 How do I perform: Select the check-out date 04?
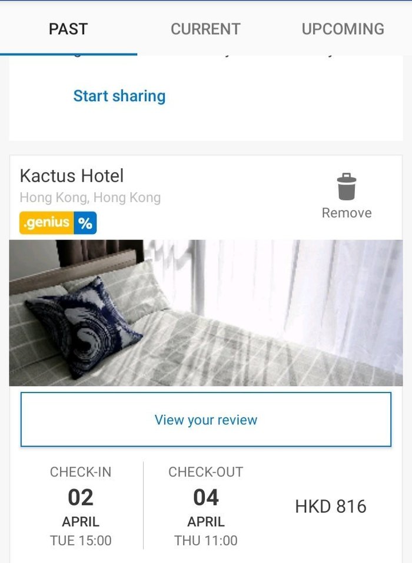[206, 497]
